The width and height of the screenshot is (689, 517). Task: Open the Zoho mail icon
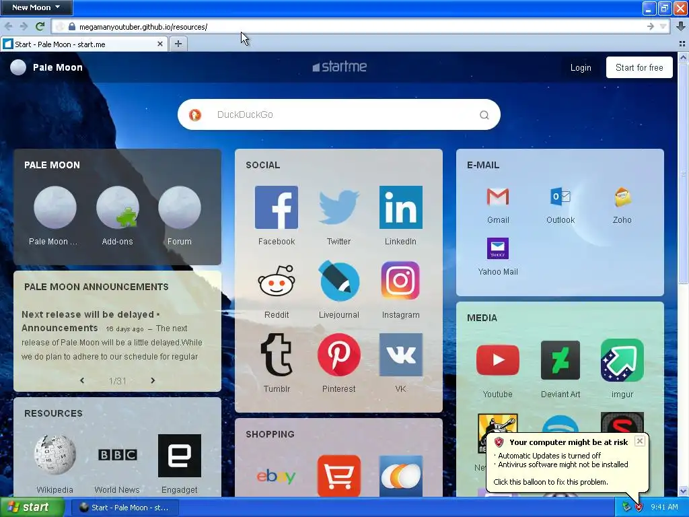click(622, 197)
